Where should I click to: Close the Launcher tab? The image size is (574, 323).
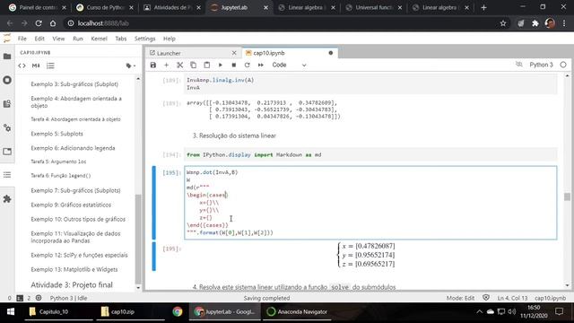234,53
